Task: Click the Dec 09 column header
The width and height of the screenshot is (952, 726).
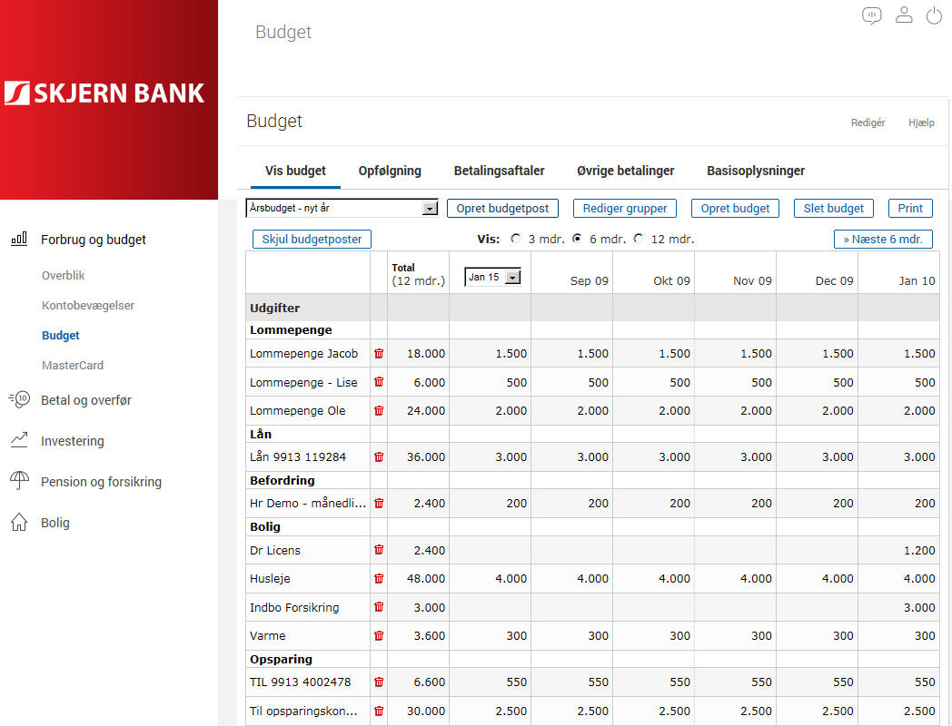Action: coord(834,280)
